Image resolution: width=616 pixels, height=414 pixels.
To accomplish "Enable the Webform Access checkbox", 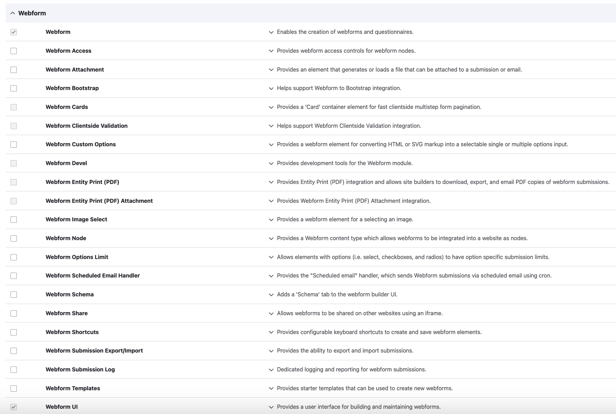I will (x=14, y=51).
